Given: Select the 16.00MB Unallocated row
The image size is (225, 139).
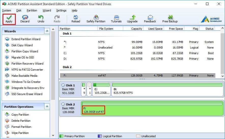Looking at the screenshot, I should [x=138, y=48].
